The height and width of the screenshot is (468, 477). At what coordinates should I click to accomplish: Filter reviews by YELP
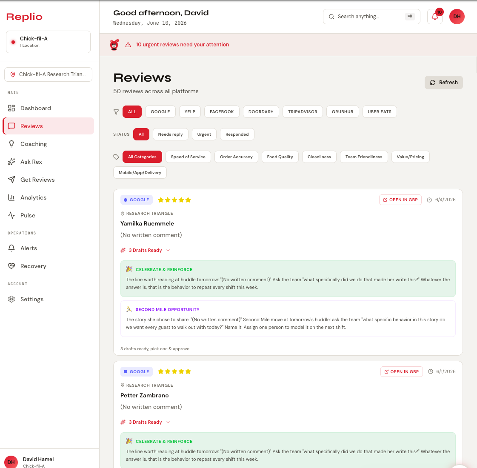point(190,112)
